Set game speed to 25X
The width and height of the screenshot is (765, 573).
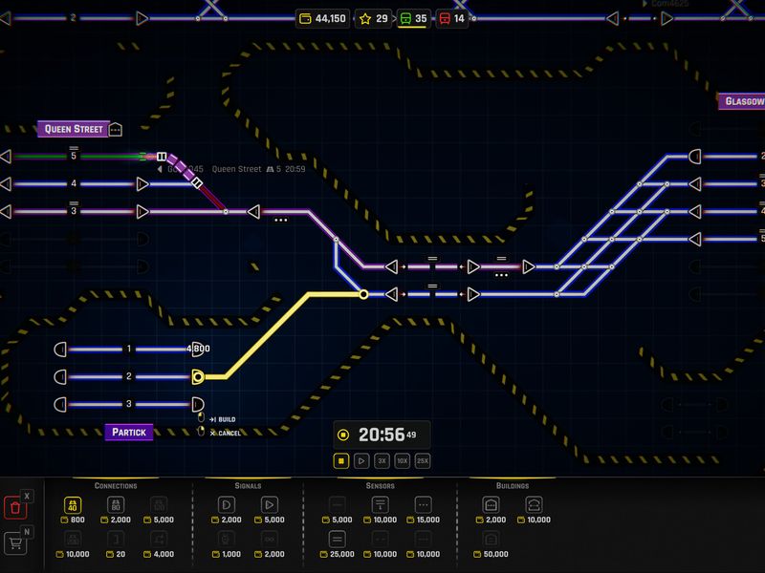coord(423,461)
